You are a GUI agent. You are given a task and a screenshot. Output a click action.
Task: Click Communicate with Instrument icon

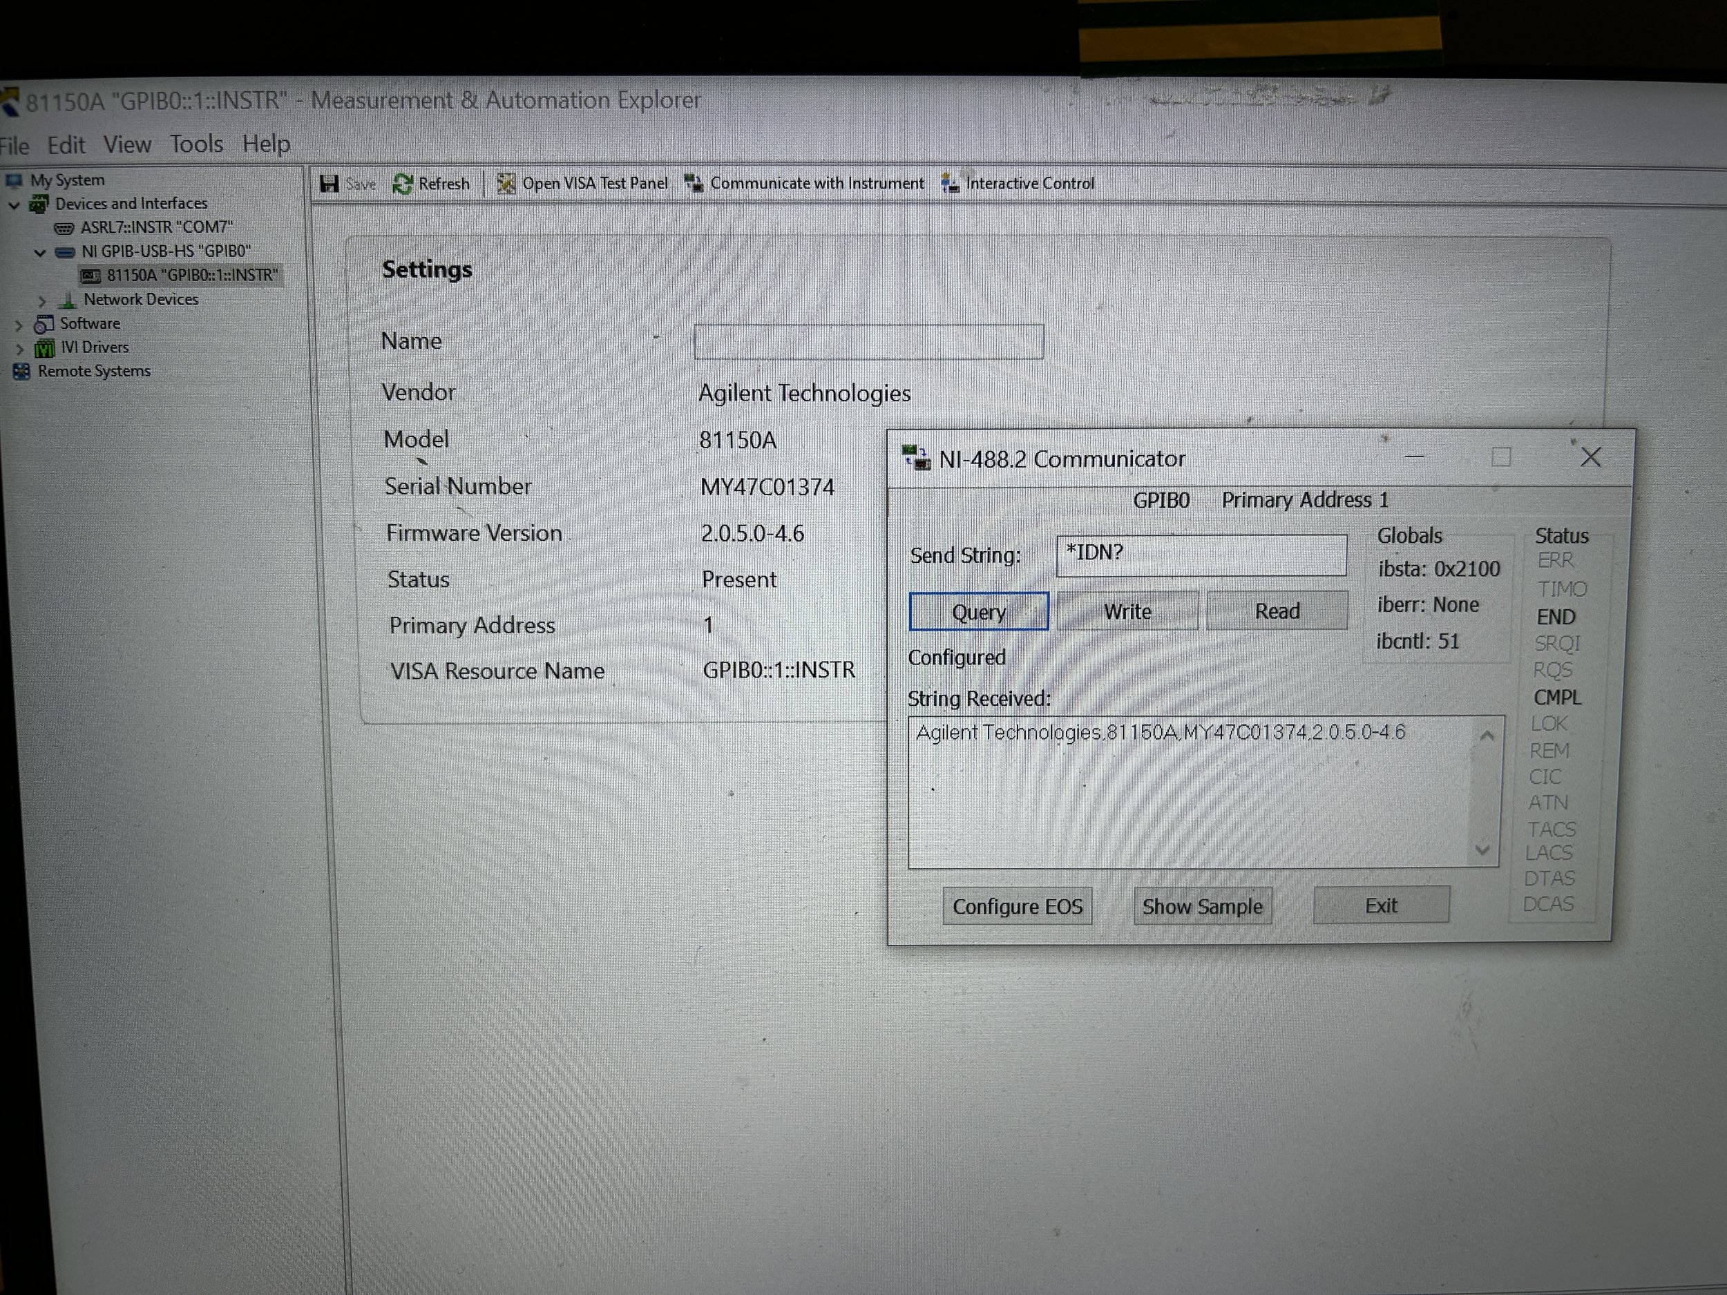point(694,182)
